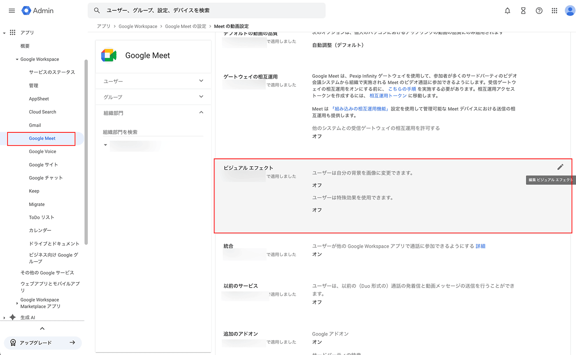Open the hourglass tasks icon
Image resolution: width=576 pixels, height=355 pixels.
coord(523,11)
